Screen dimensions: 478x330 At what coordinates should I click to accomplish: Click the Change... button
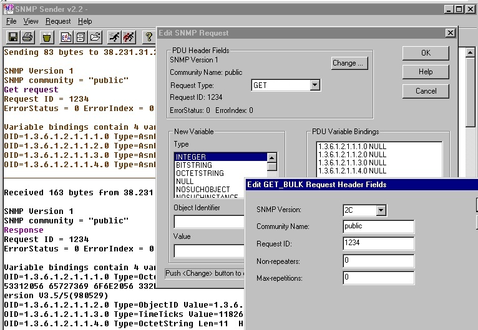click(x=348, y=63)
